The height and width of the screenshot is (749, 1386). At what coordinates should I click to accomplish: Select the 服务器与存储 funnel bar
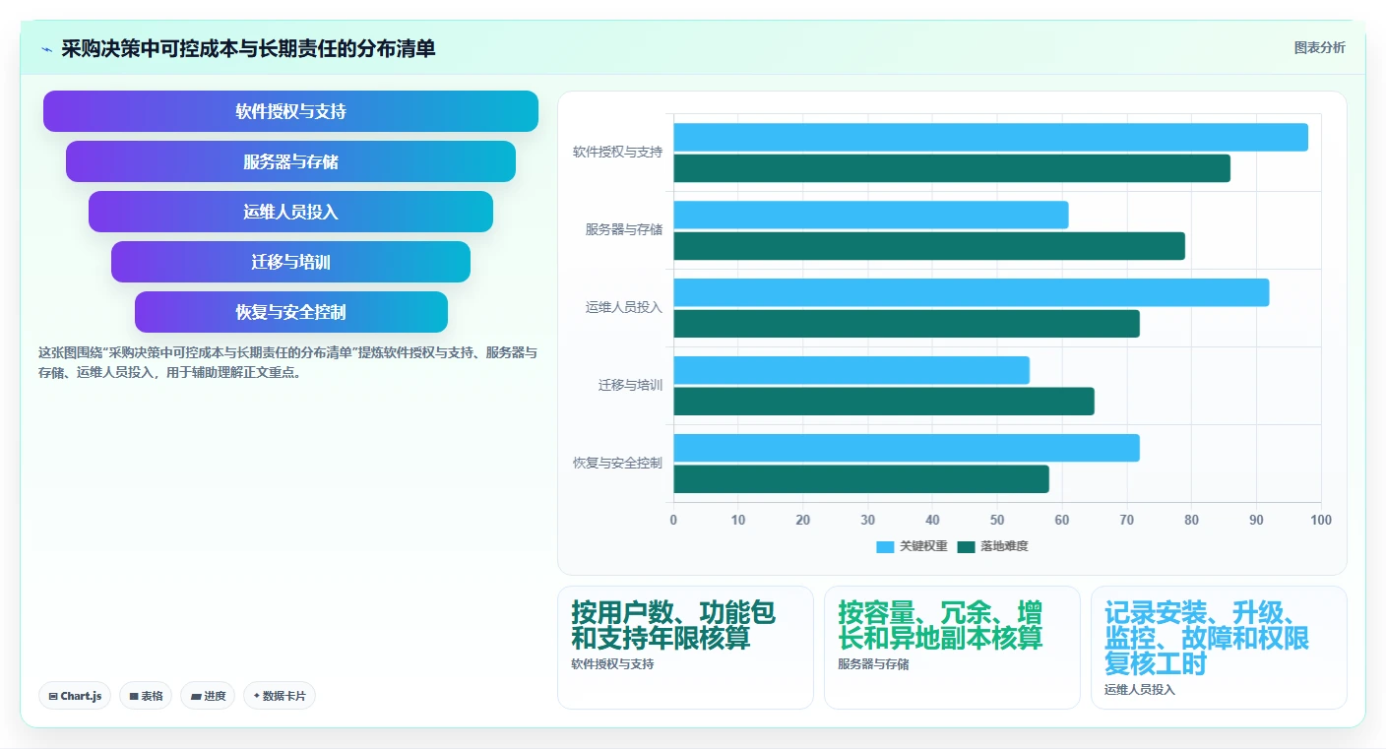(290, 161)
